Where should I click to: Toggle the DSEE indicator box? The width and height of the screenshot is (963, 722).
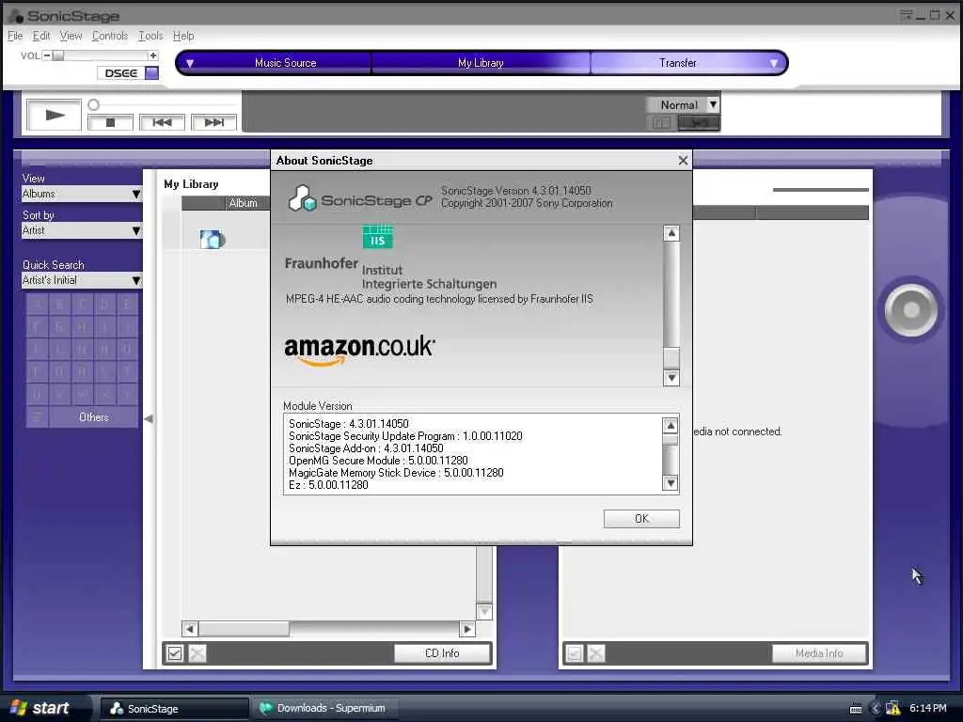(x=151, y=73)
